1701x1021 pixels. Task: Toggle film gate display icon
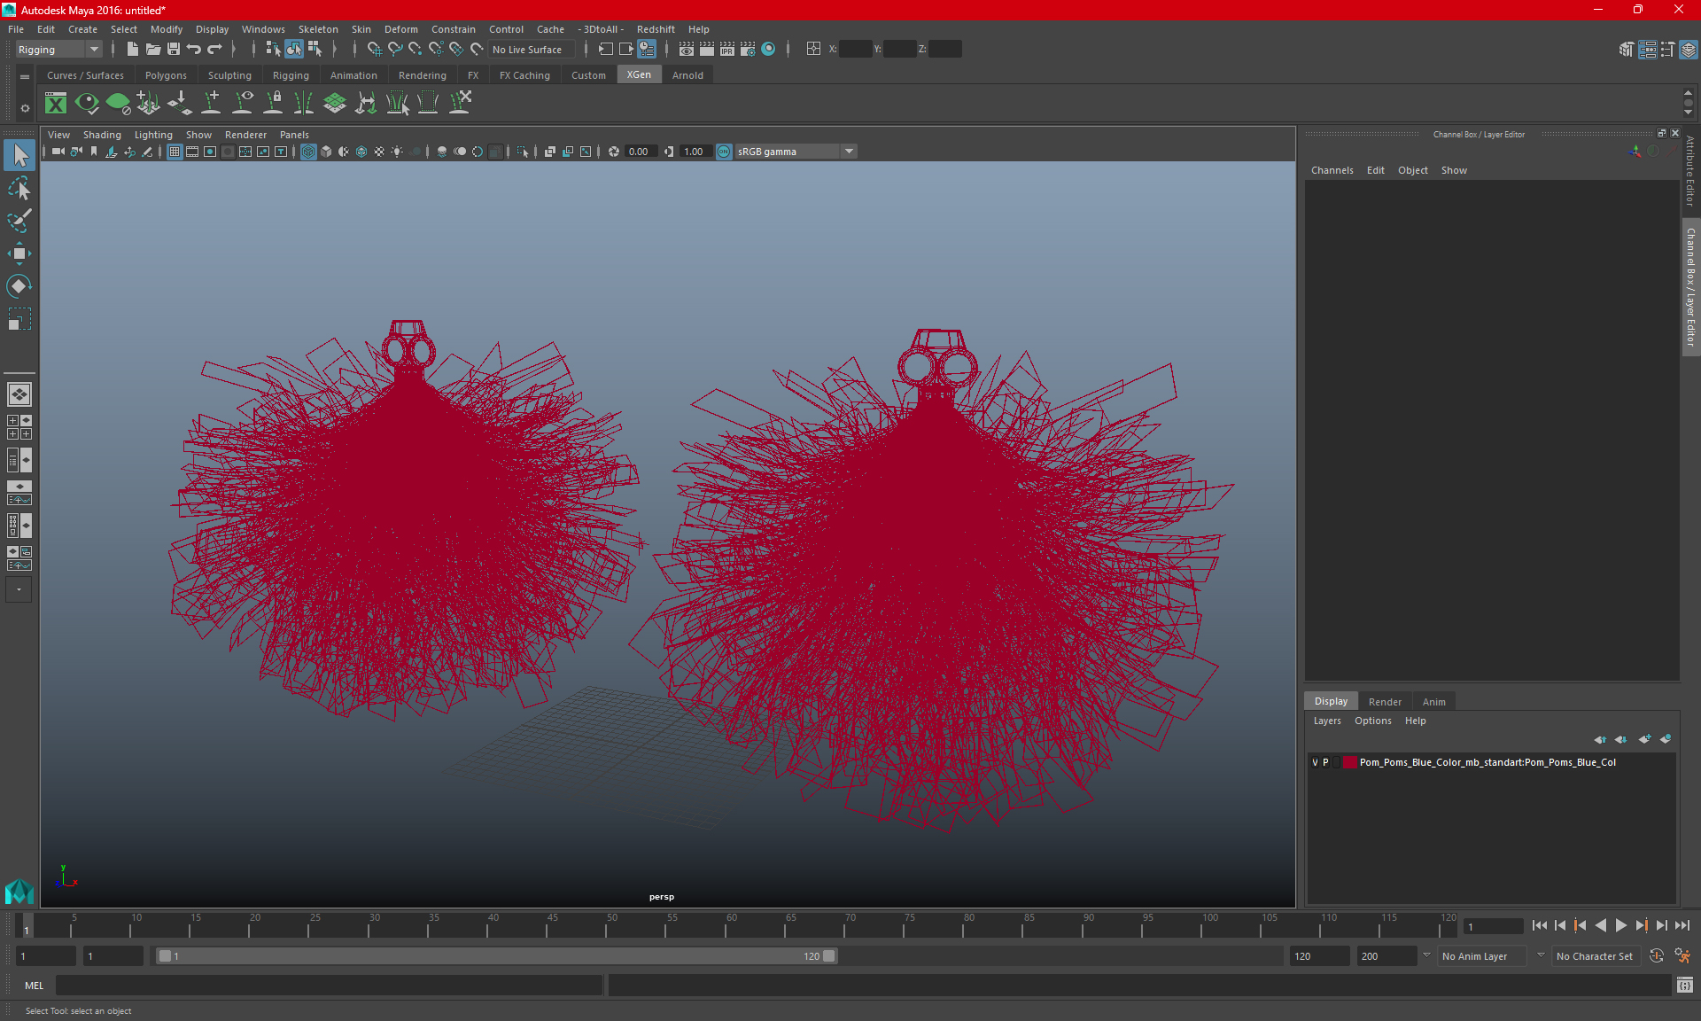192,152
